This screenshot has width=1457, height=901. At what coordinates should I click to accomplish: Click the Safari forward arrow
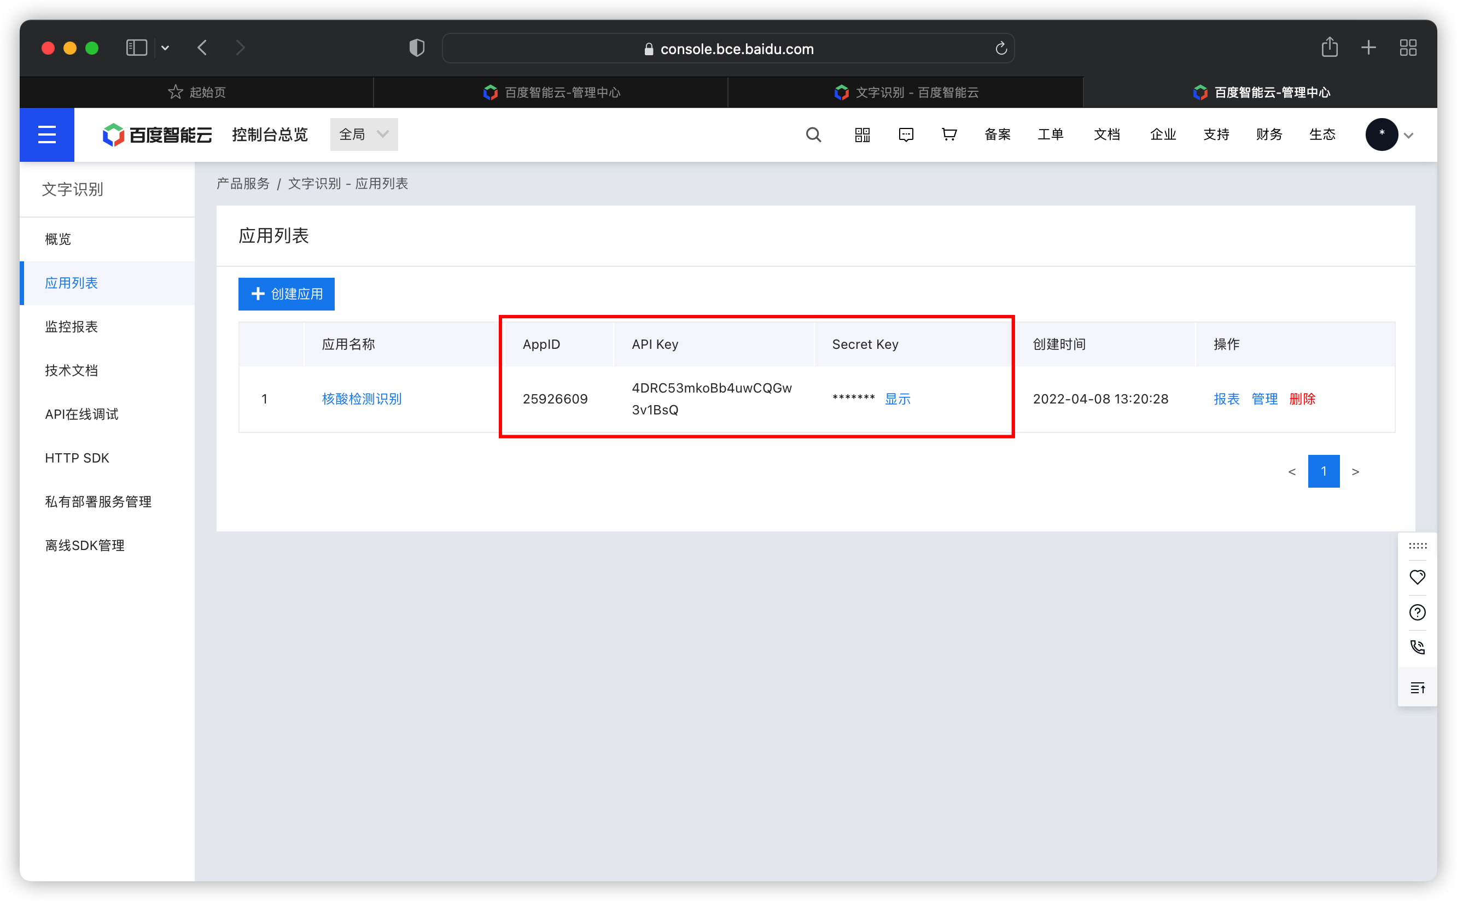tap(240, 48)
